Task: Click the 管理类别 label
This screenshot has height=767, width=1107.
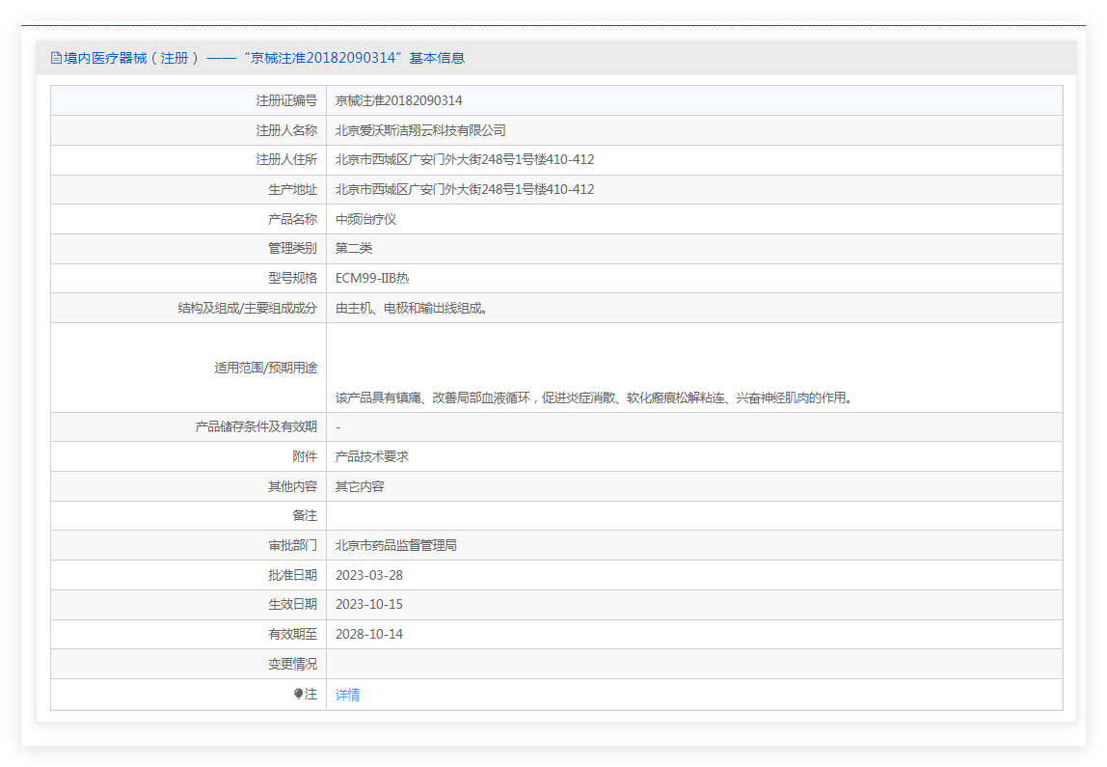Action: tap(293, 249)
